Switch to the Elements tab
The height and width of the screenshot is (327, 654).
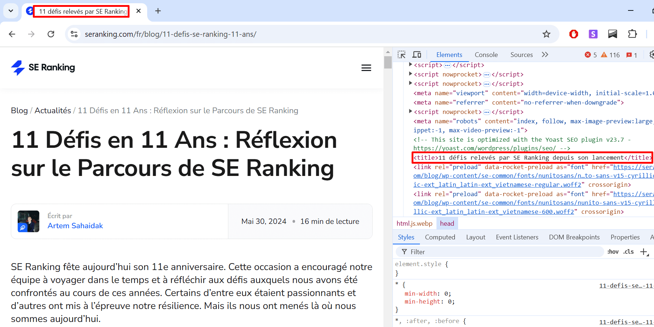[x=449, y=55]
